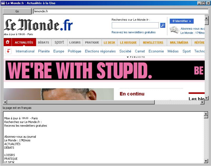Click 'ACTUALITÉS' line in text pane
The height and width of the screenshot is (166, 211).
(x=12, y=144)
